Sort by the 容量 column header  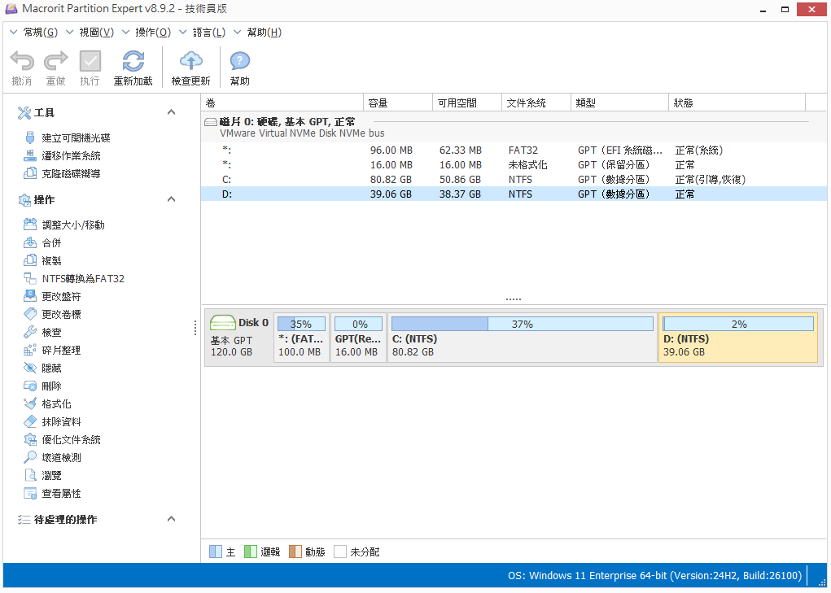point(397,102)
